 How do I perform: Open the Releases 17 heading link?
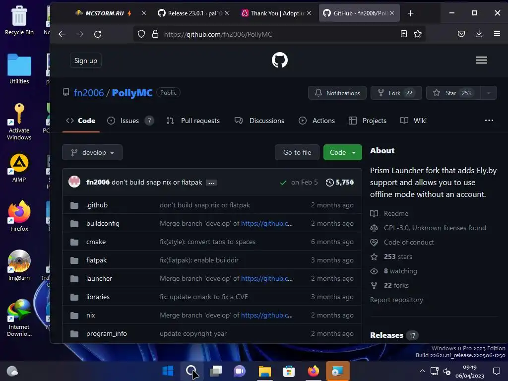tap(394, 335)
